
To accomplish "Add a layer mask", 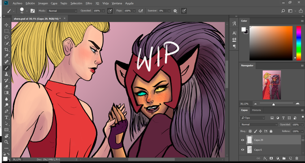I will [271, 159].
